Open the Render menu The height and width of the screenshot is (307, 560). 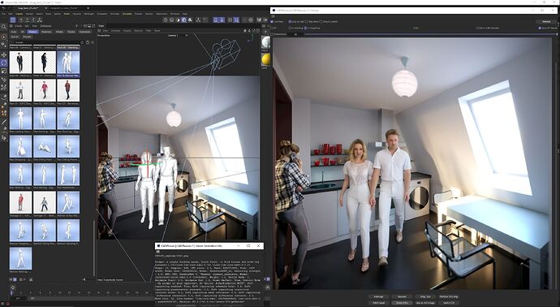pos(149,14)
